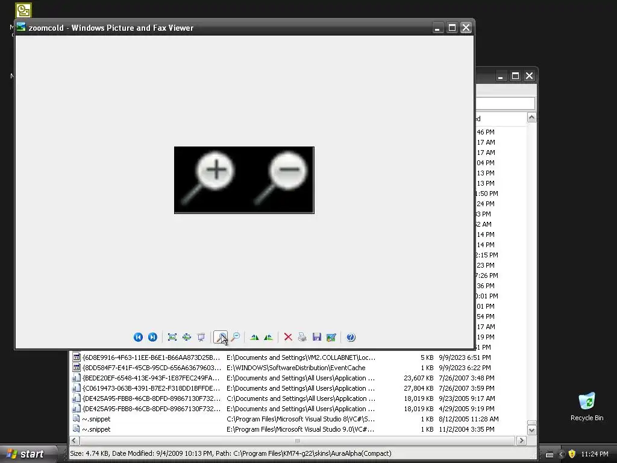Open the Recycle Bin desktop icon
Image resolution: width=617 pixels, height=463 pixels.
587,406
